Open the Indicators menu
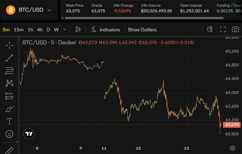 click(106, 30)
